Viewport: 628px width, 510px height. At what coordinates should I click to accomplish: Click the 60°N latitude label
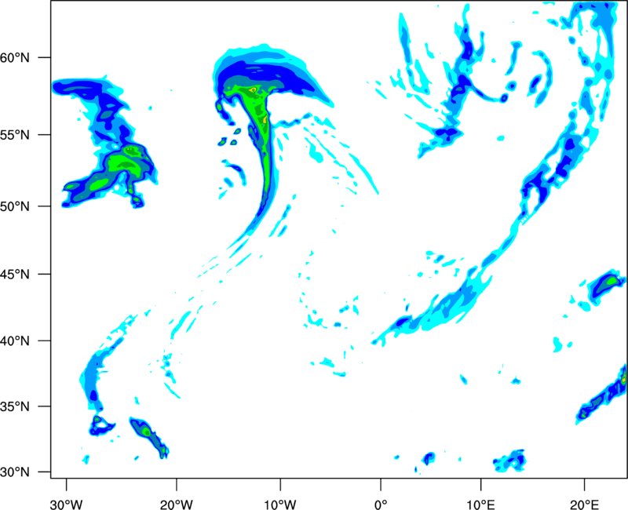click(15, 57)
